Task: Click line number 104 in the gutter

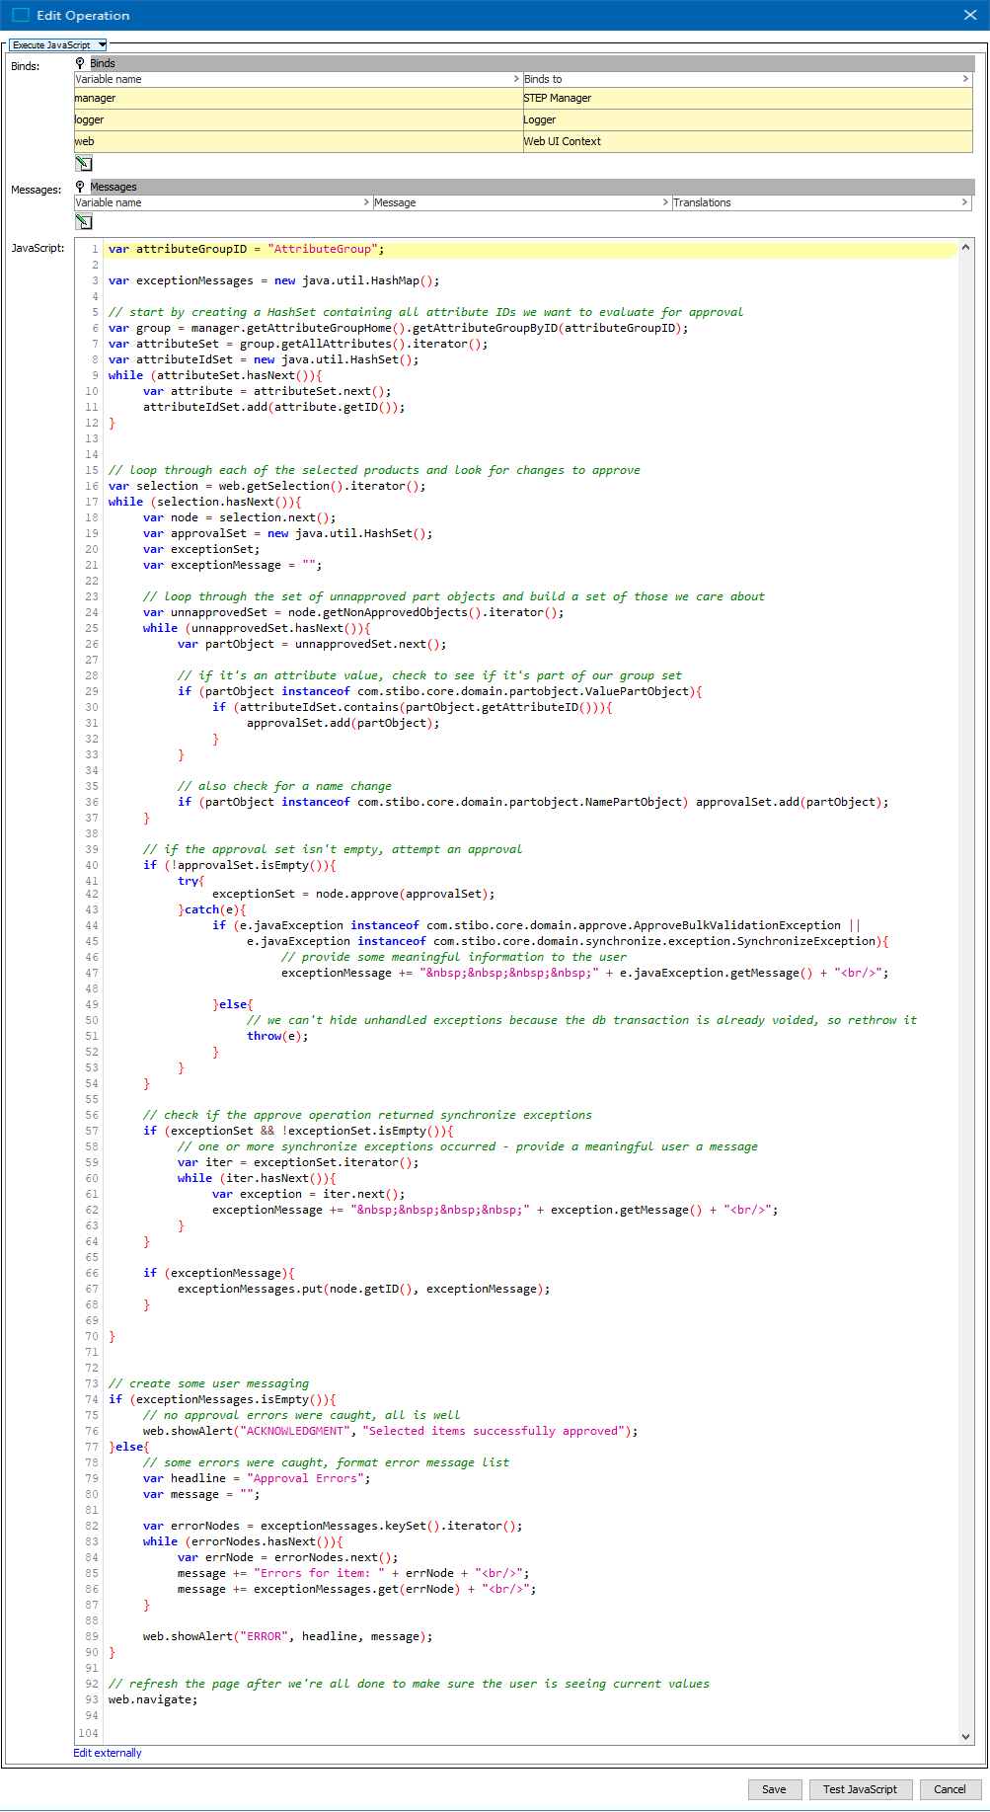Action: point(89,1733)
